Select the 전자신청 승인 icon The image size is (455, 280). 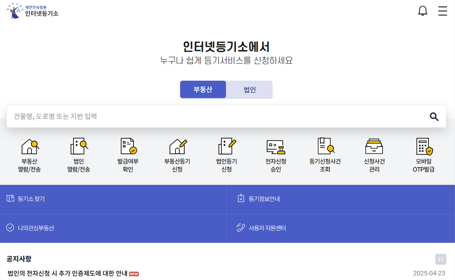(x=276, y=154)
